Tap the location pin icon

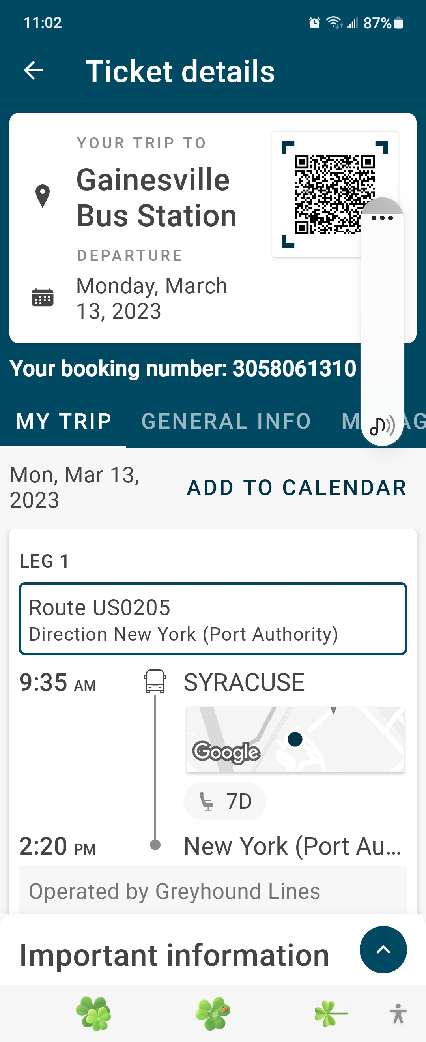pyautogui.click(x=43, y=196)
